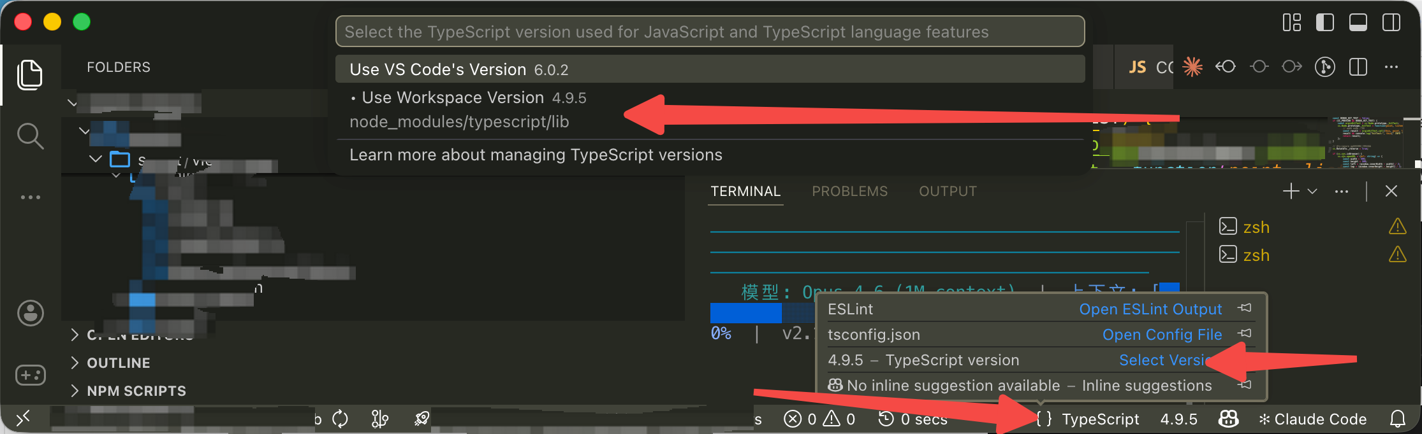Expand the OUTLINE section

coord(119,363)
